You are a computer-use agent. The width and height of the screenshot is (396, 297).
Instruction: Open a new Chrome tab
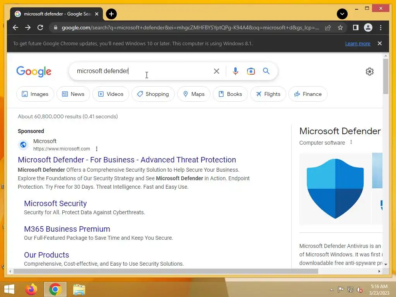(x=111, y=14)
